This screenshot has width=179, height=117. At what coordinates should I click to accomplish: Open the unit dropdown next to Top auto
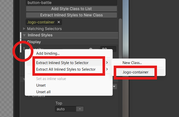(80, 109)
